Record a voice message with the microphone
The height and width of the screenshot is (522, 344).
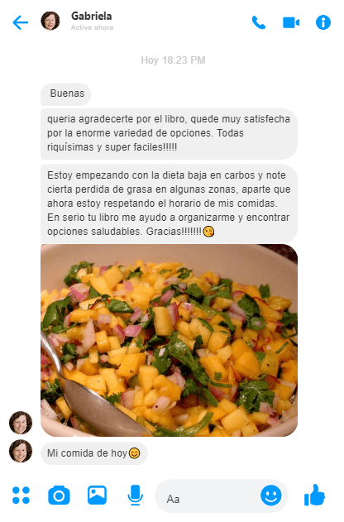point(135,495)
